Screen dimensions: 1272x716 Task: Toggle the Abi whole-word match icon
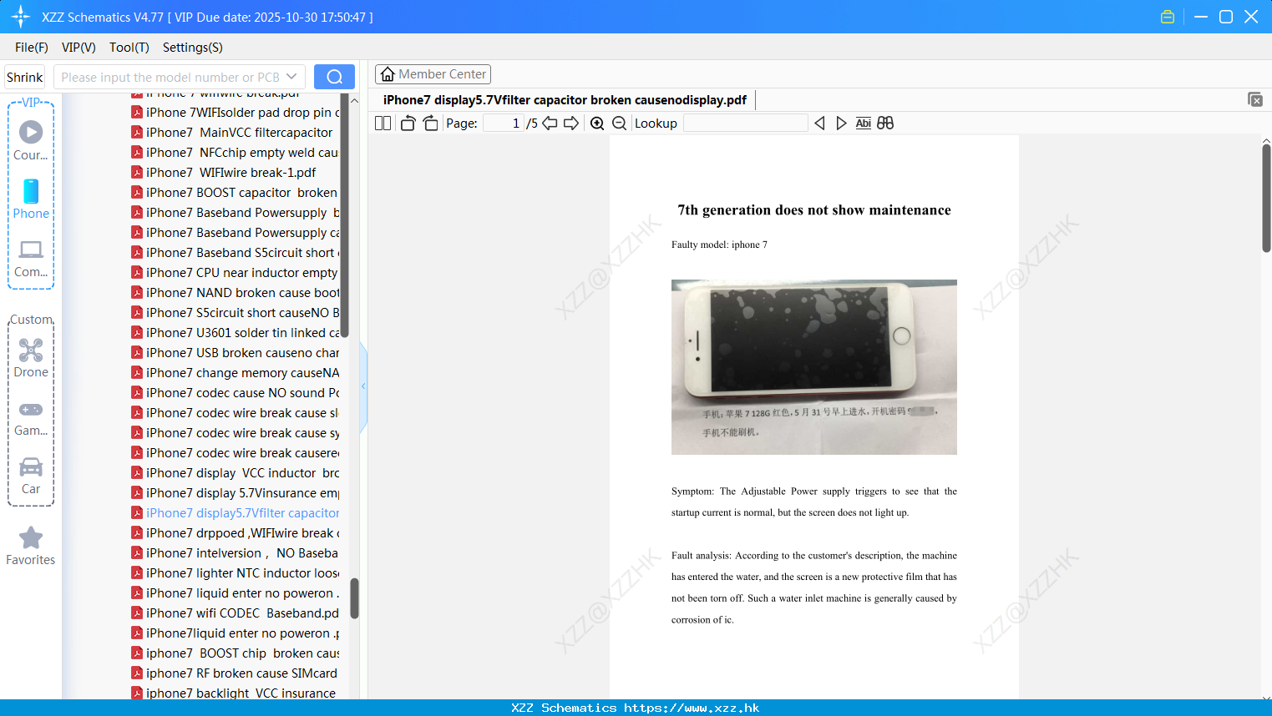pos(863,123)
